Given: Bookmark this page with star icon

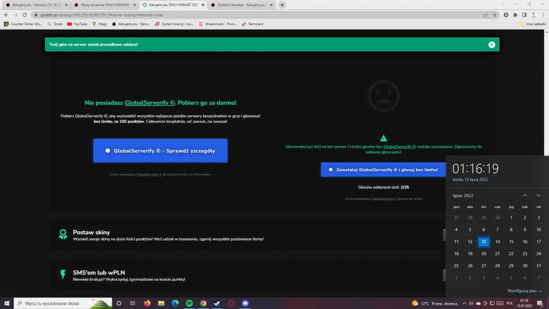Looking at the screenshot, I should [x=495, y=15].
